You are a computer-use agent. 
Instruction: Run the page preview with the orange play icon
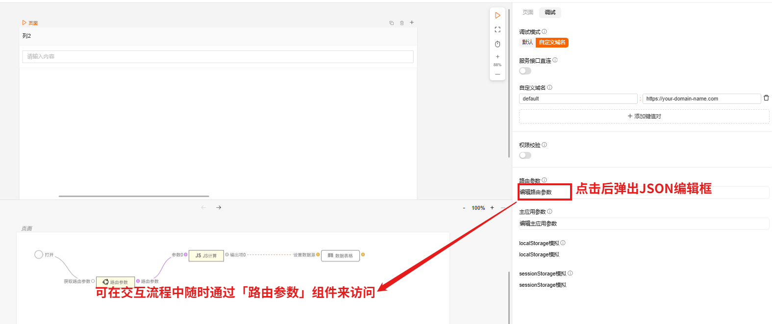tap(498, 16)
